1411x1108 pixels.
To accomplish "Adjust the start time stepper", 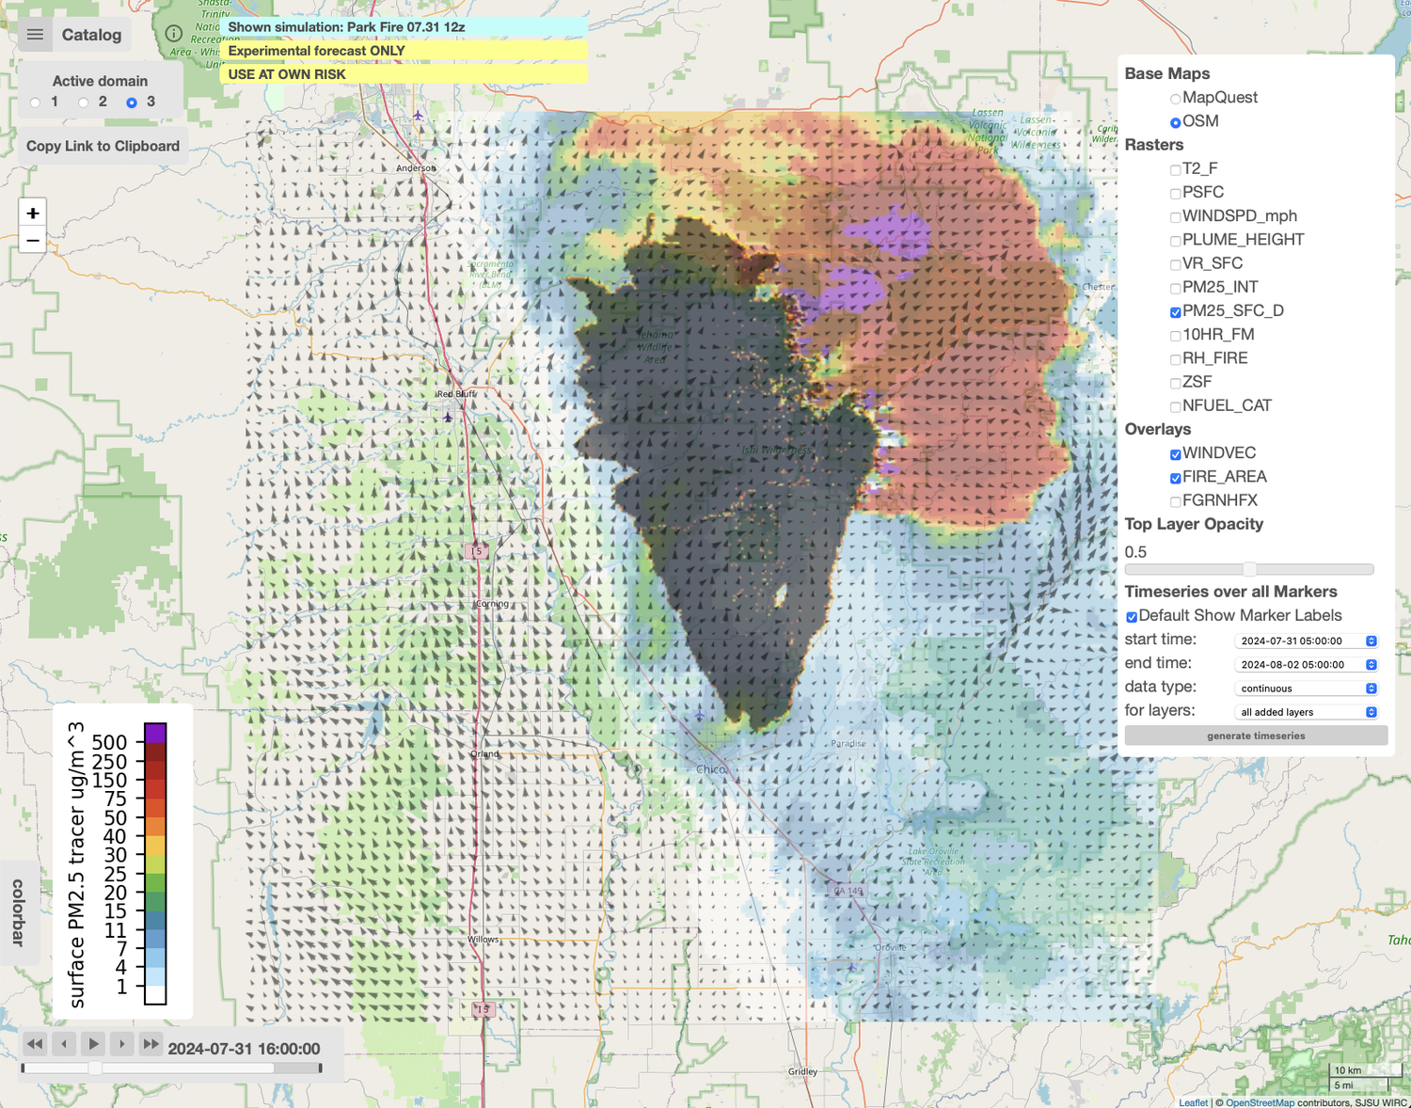I will (1371, 641).
